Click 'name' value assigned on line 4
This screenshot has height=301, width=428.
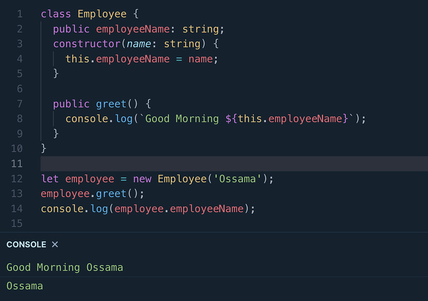pos(201,59)
